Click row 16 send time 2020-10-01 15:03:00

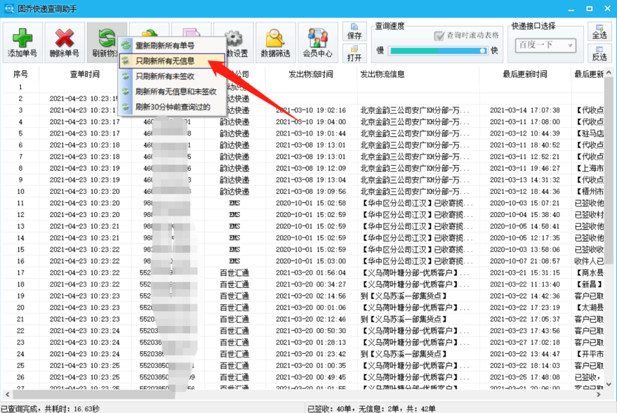point(311,261)
